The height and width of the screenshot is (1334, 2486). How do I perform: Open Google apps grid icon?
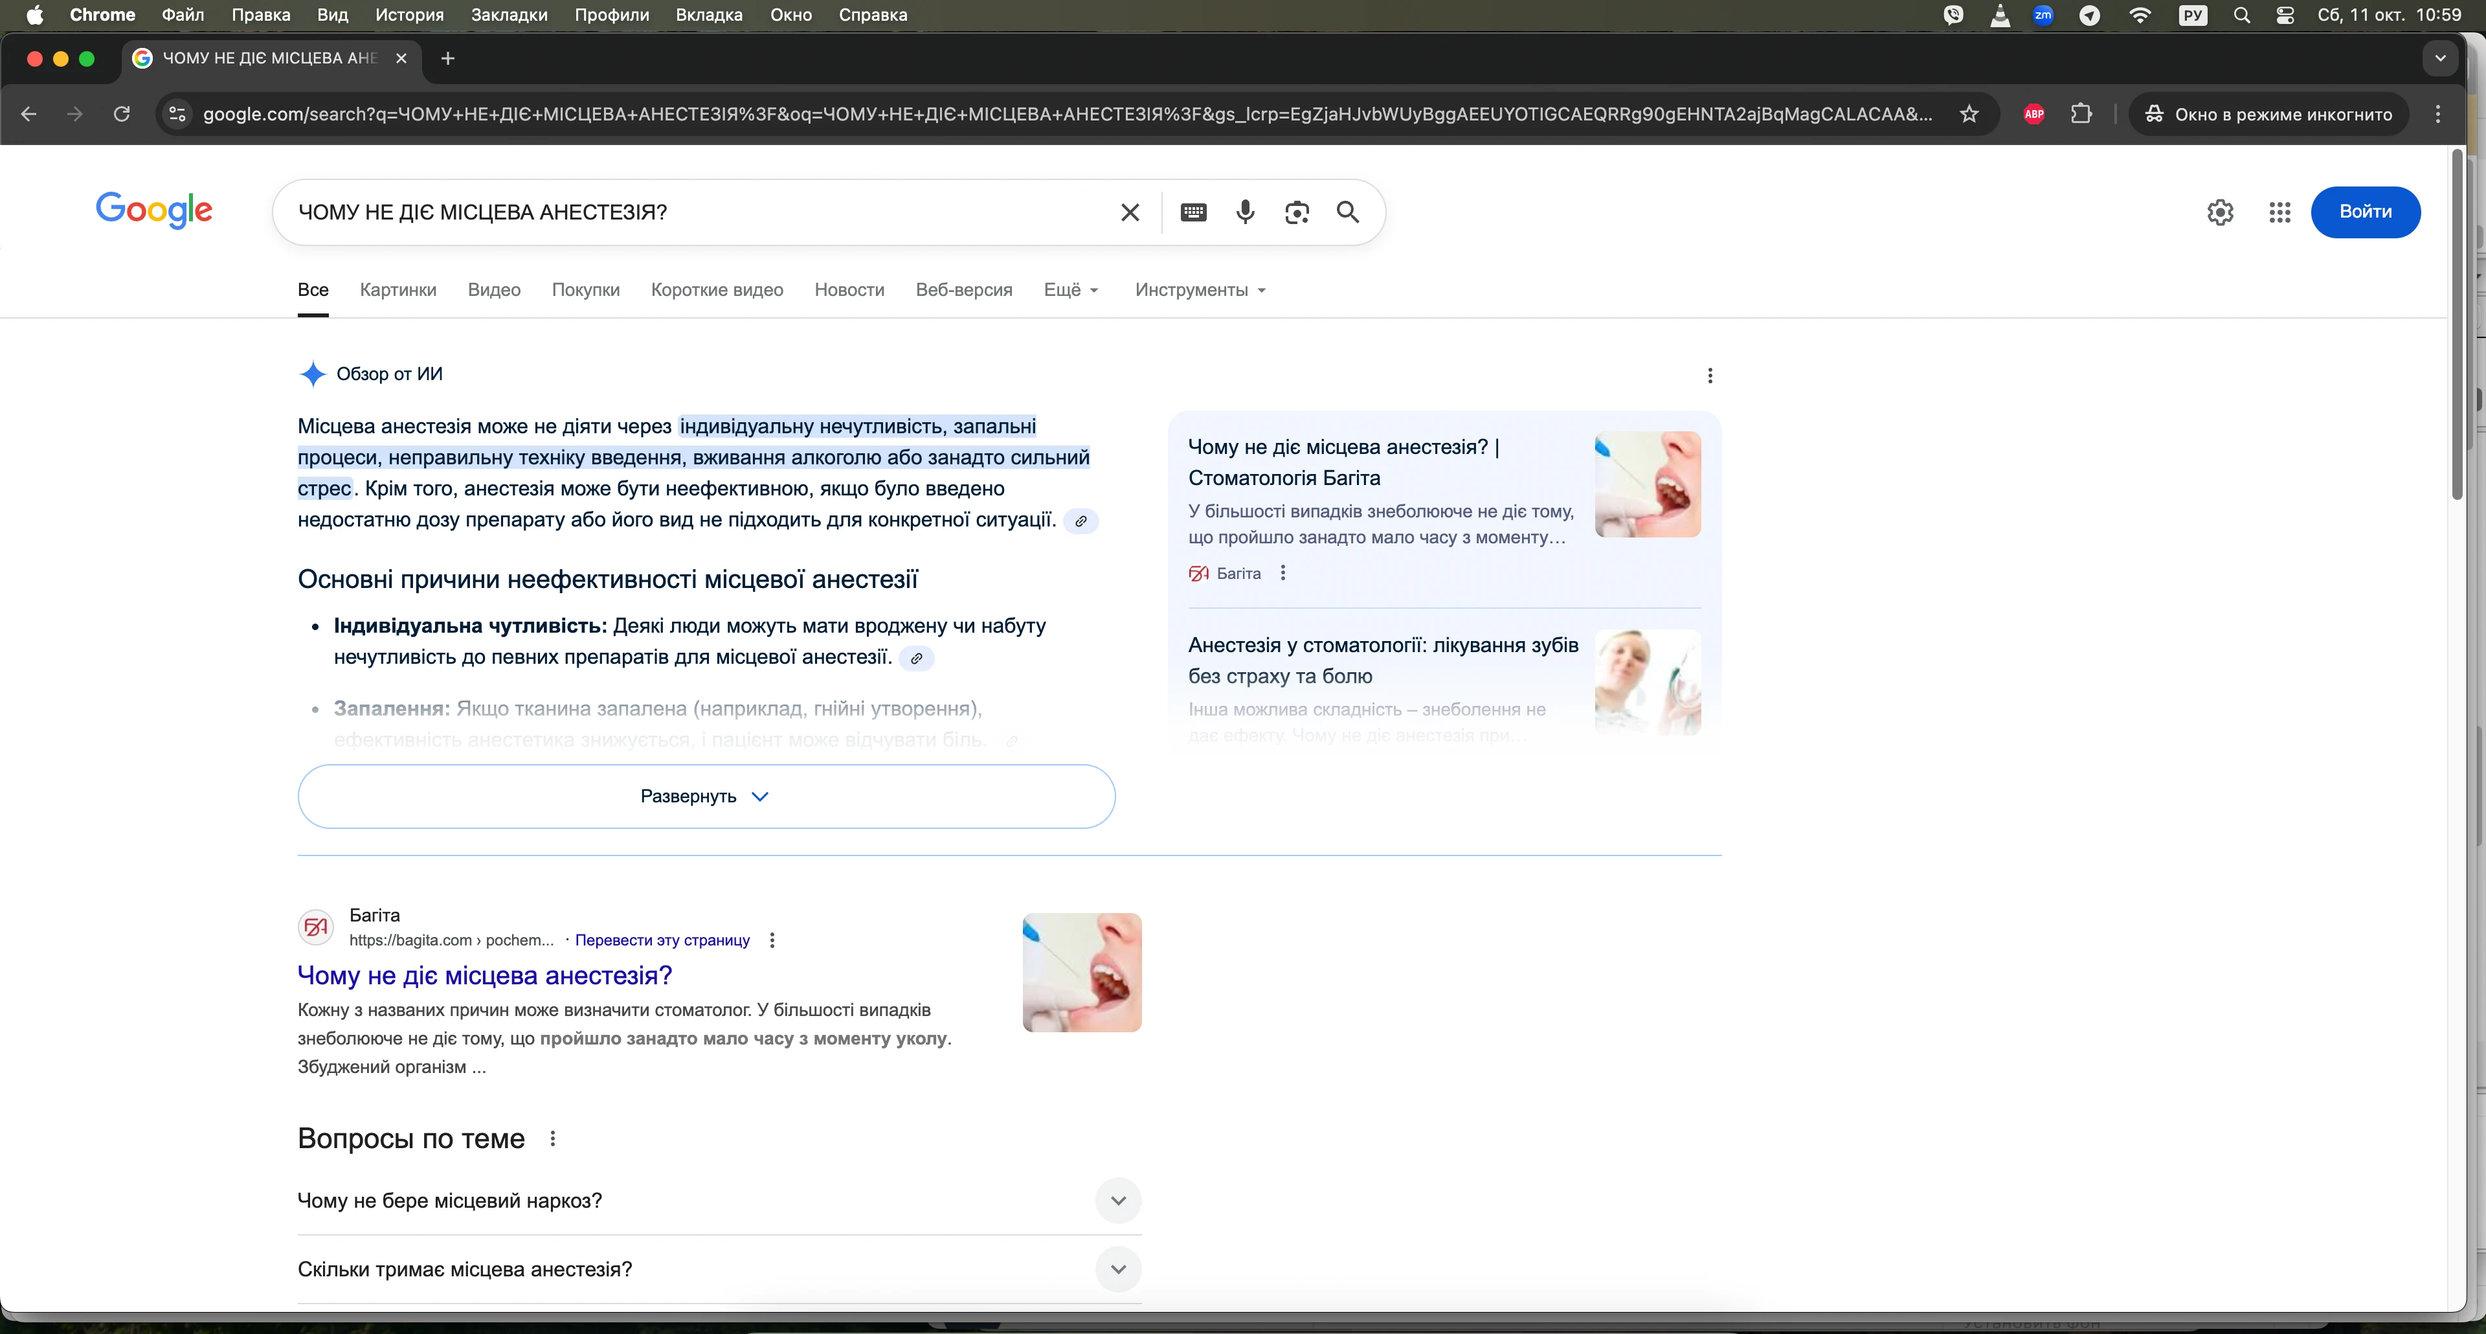[2279, 212]
